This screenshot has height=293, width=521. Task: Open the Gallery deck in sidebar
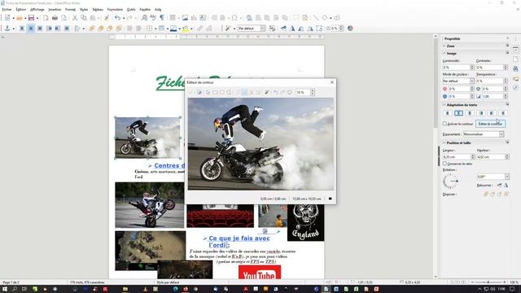[515, 79]
